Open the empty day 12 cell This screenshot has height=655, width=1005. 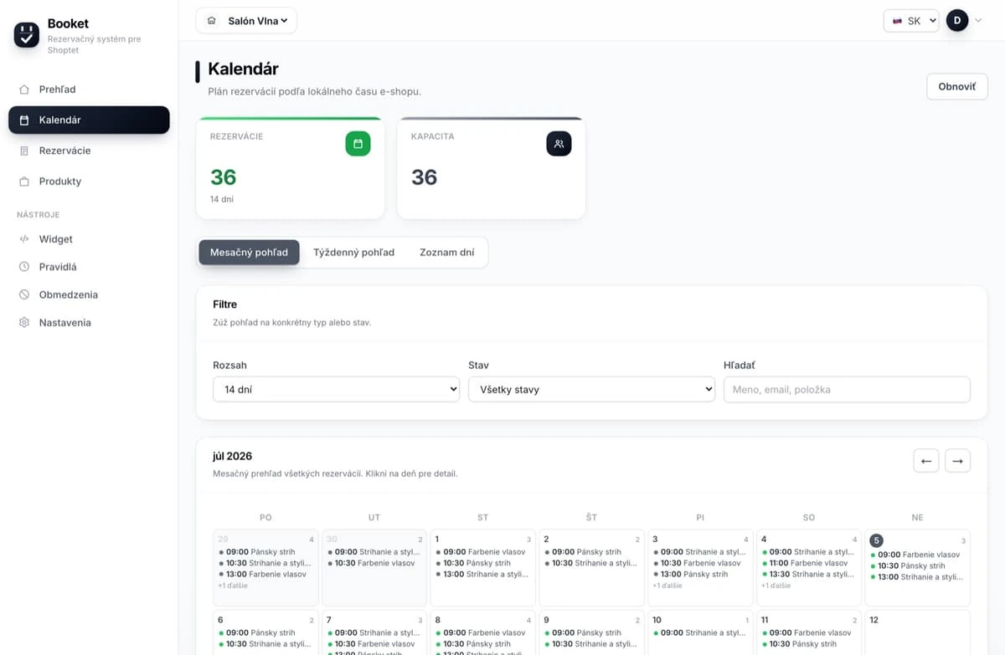point(917,632)
